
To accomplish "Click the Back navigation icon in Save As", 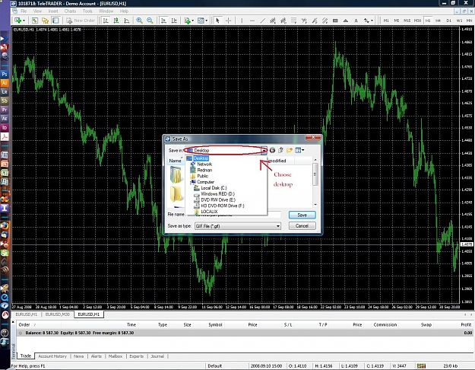I will (x=272, y=150).
